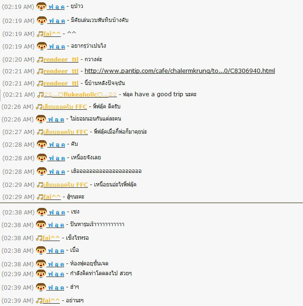Screen dimensions: 303x306
Task: Click music note icon on the 'เซ็งไรหรอ' row
Action: (39, 238)
